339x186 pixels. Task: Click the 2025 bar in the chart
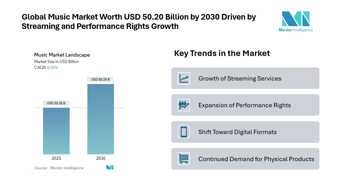coord(56,131)
